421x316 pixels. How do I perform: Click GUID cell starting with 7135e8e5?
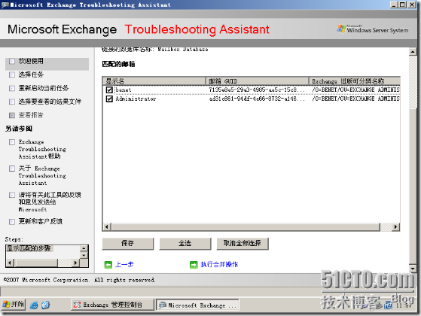click(257, 90)
